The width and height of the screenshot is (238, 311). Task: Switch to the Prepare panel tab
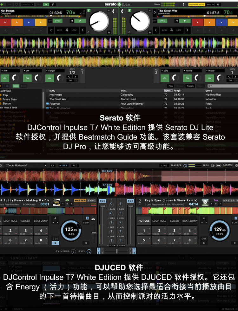[190, 86]
